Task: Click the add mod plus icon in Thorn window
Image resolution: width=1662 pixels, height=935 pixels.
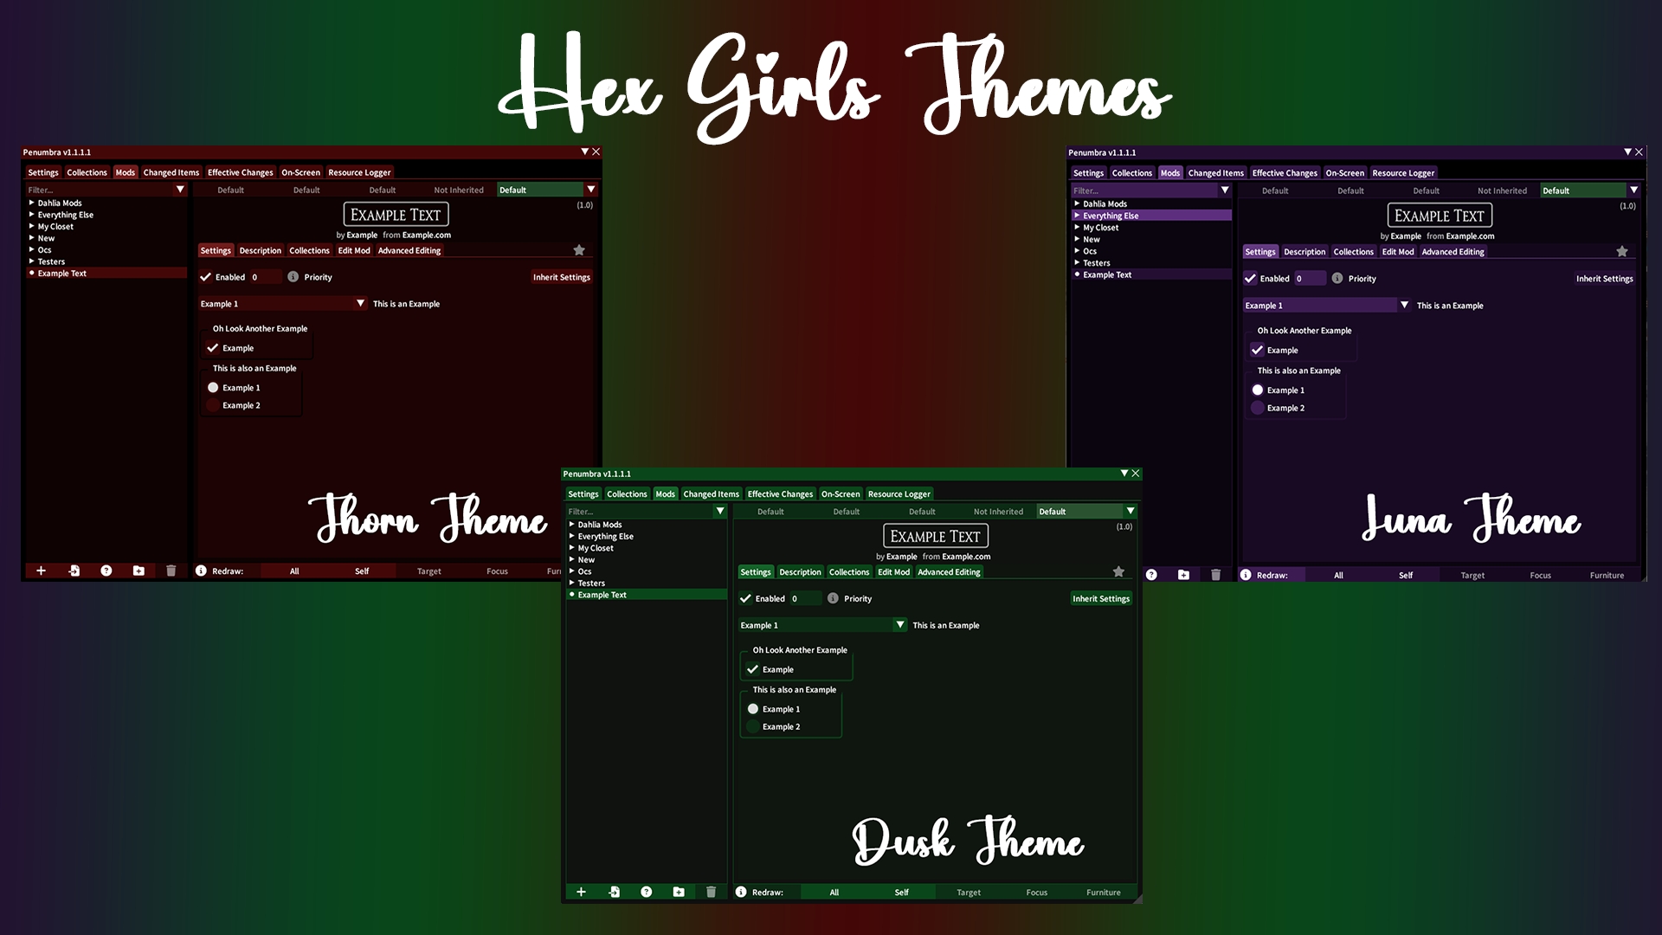Action: click(41, 571)
